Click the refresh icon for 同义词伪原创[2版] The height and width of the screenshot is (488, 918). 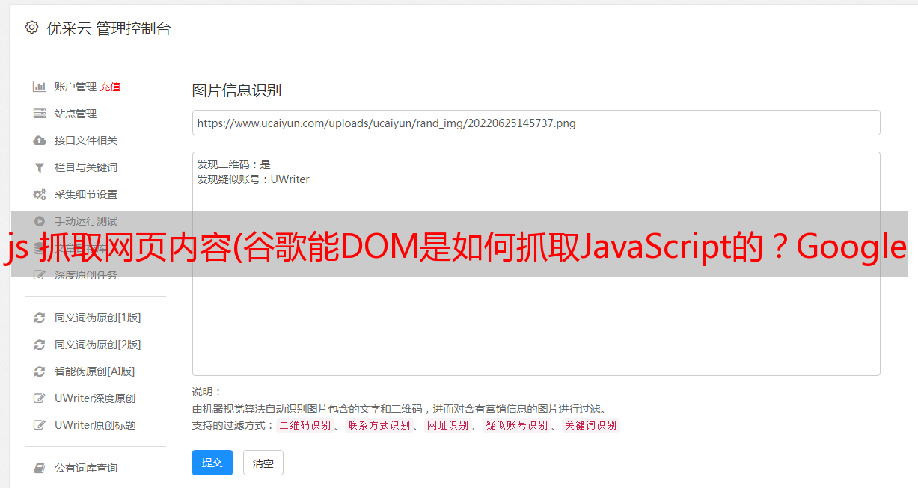click(40, 345)
